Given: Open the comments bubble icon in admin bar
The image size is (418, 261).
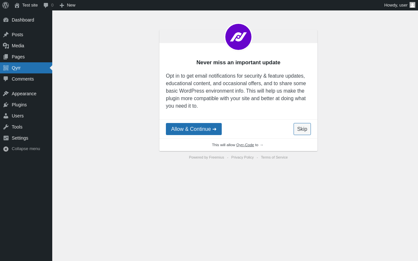Looking at the screenshot, I should coord(46,5).
